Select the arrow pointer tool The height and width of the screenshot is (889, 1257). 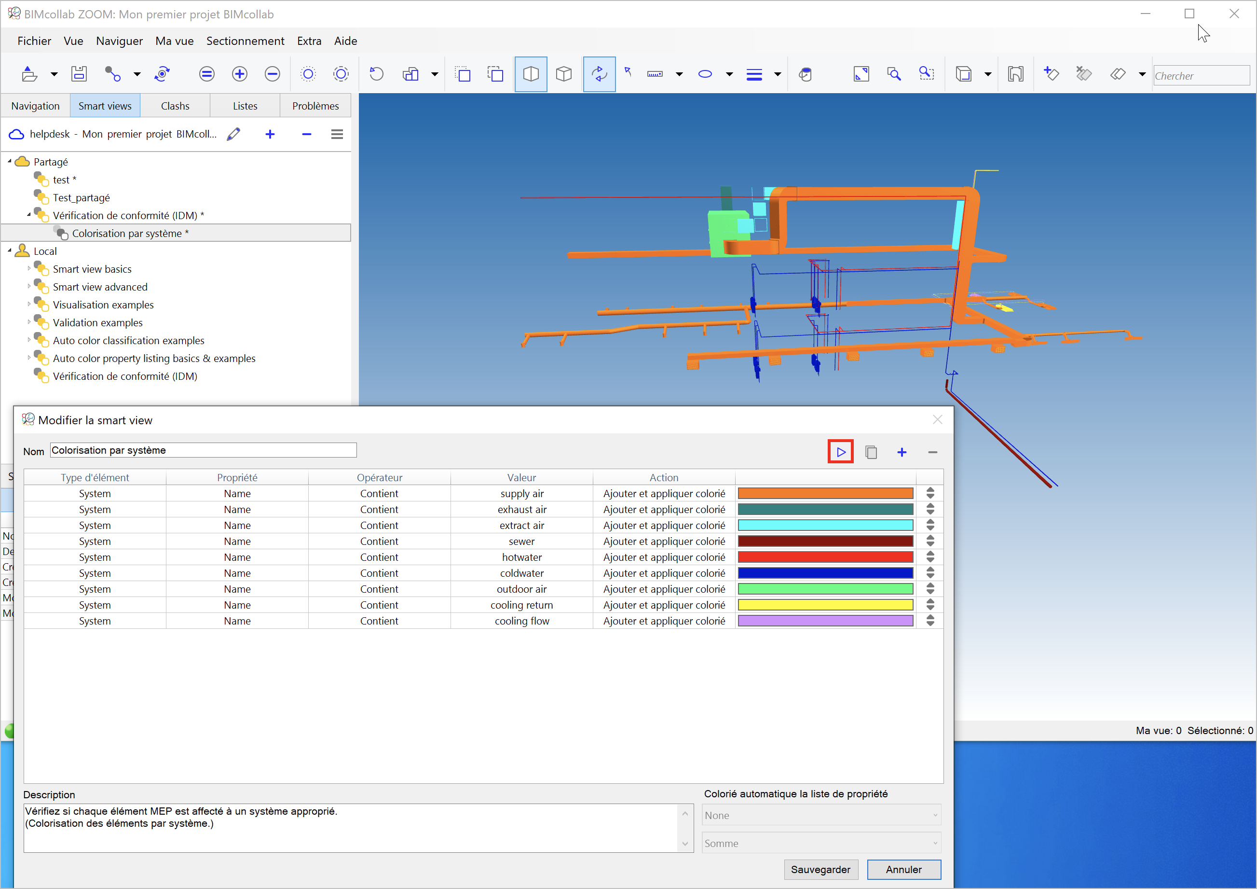pyautogui.click(x=628, y=72)
